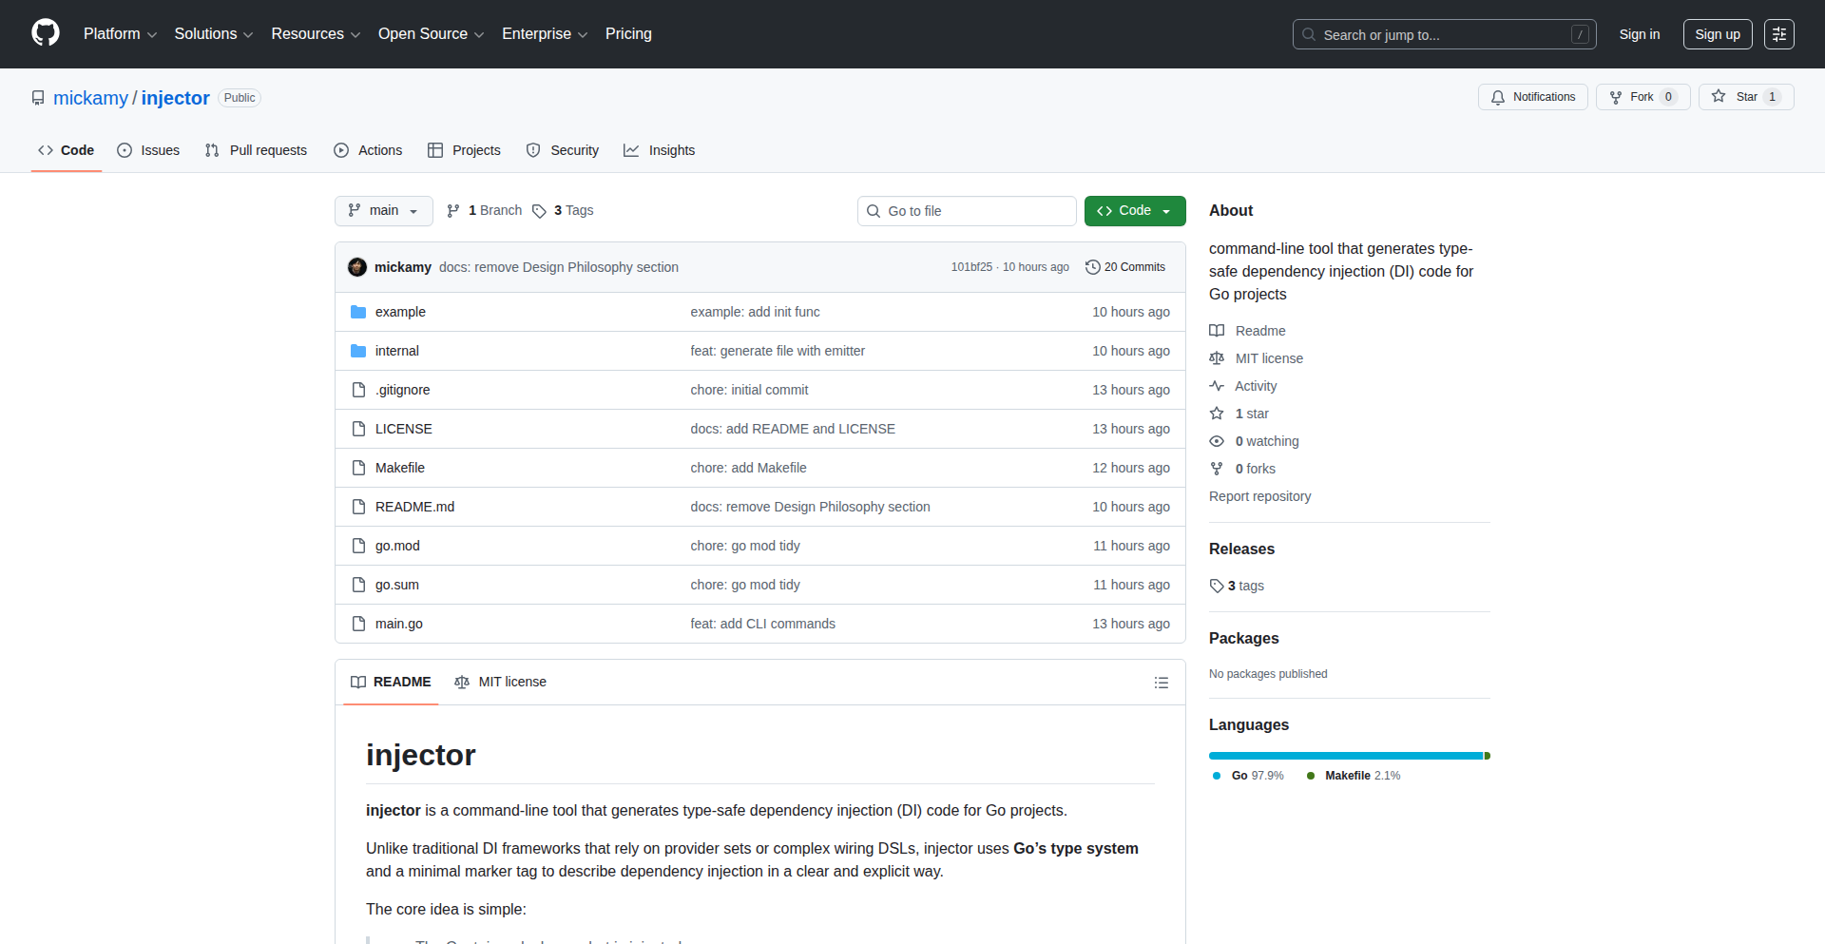Screen dimensions: 1825x944
Task: Click the Sign in link
Action: click(x=1640, y=34)
